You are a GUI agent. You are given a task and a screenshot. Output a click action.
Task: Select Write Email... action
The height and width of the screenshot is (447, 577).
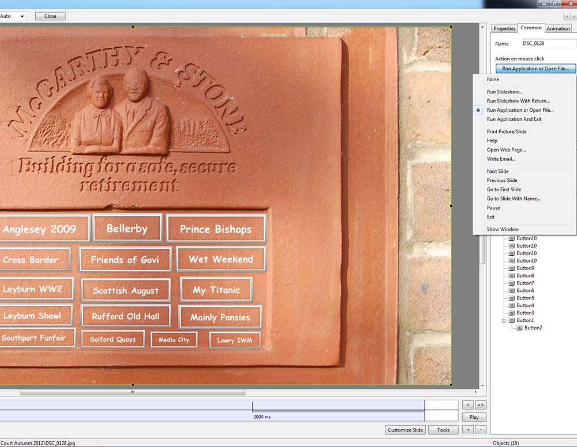coord(501,159)
